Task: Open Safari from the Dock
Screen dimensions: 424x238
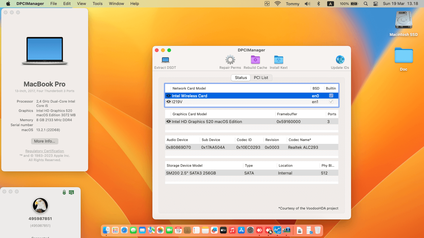Action: 124,230
